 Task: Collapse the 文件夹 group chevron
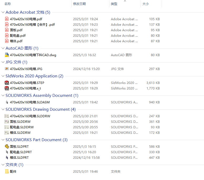pos(3,165)
